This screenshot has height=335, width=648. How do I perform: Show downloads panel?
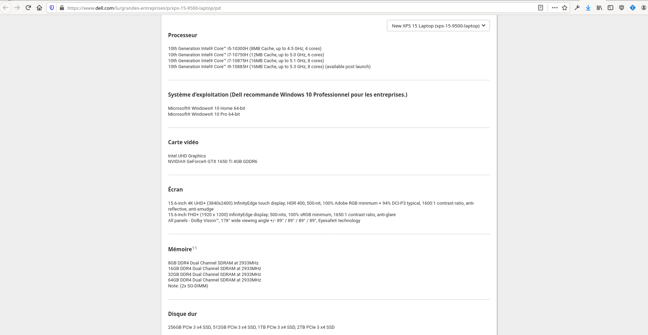(588, 8)
